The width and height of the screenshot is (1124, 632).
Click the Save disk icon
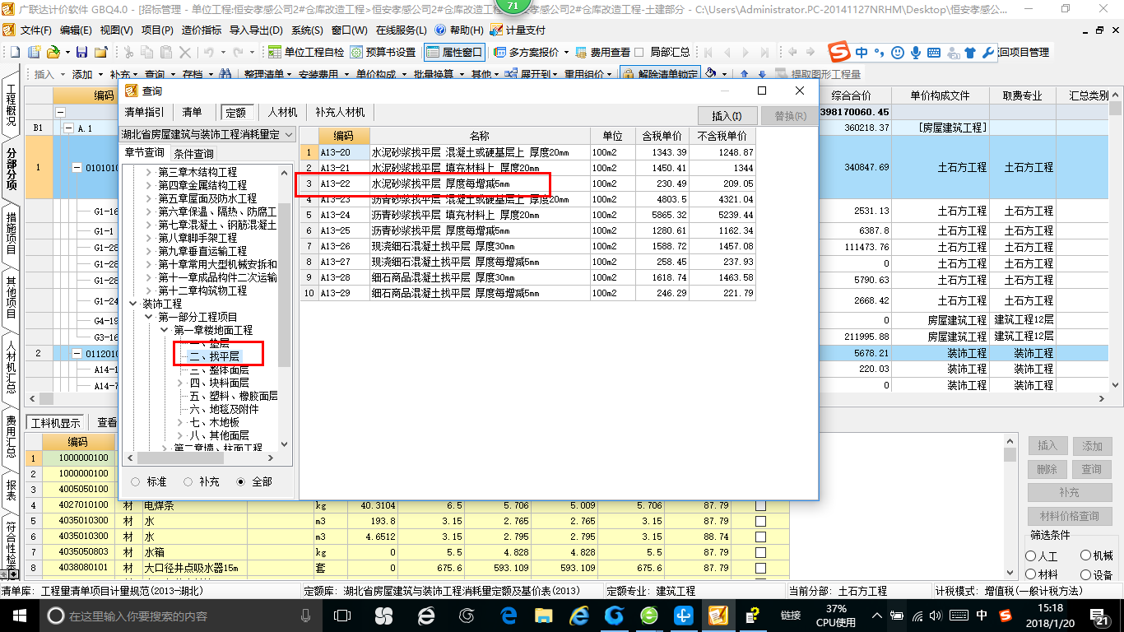[81, 52]
